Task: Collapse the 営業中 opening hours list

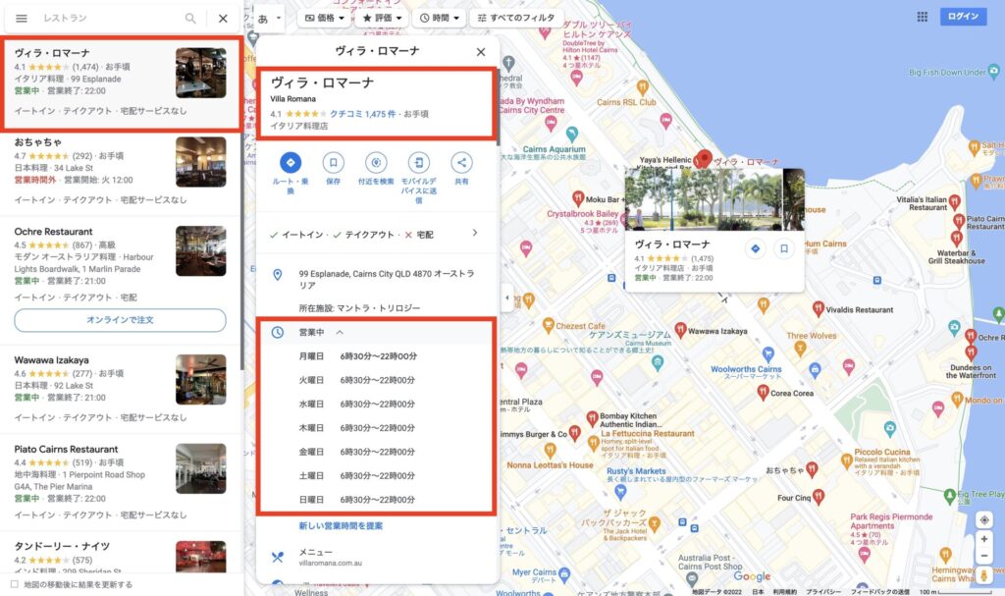Action: (340, 332)
